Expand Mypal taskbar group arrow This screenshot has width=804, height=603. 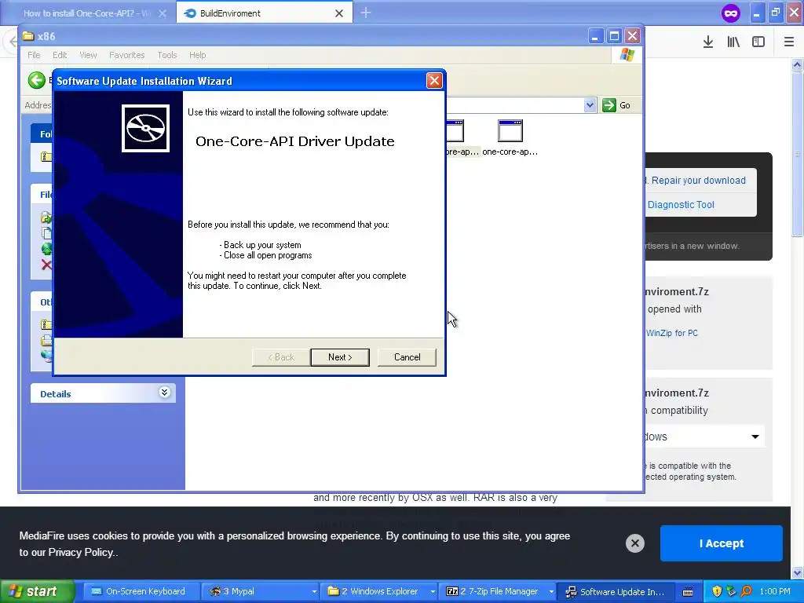point(314,592)
